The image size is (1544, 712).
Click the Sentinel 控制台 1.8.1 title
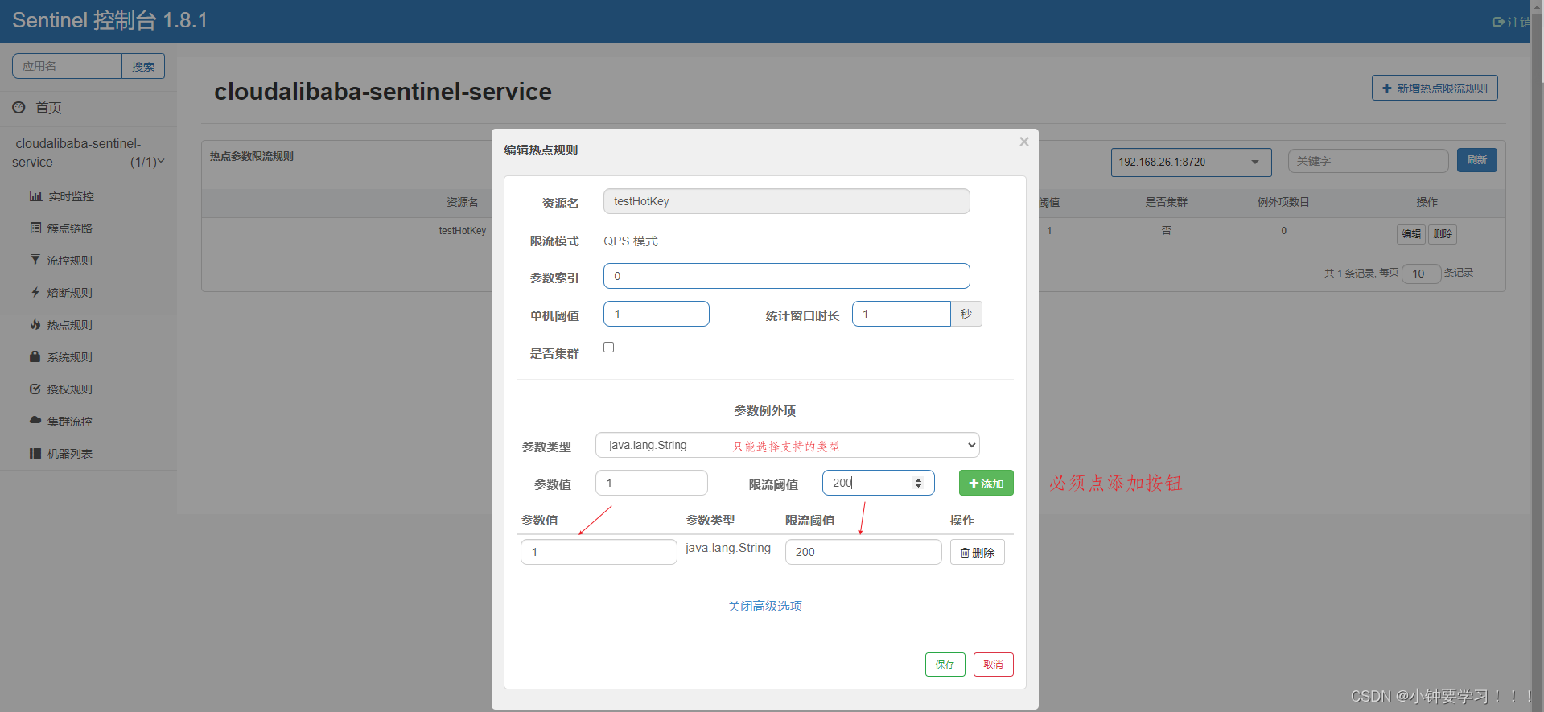point(110,20)
